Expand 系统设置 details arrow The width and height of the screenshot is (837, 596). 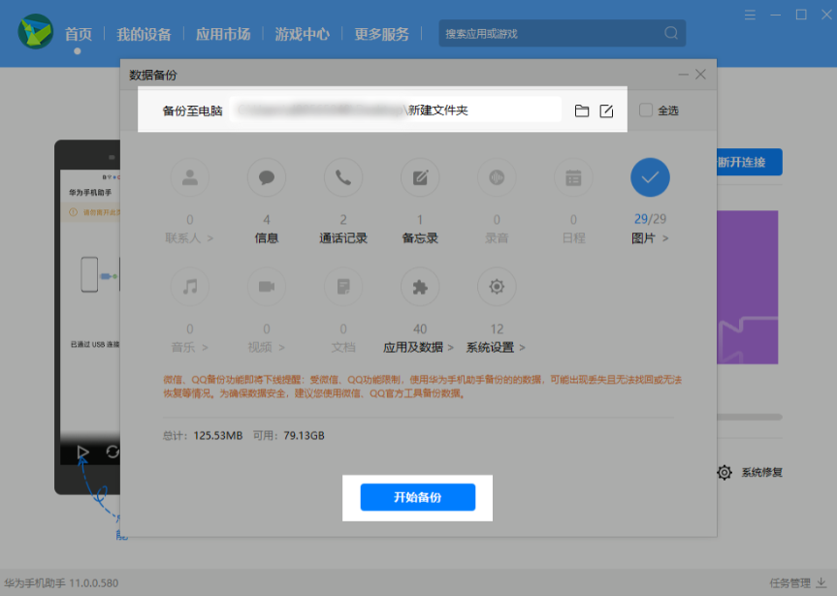pyautogui.click(x=522, y=348)
